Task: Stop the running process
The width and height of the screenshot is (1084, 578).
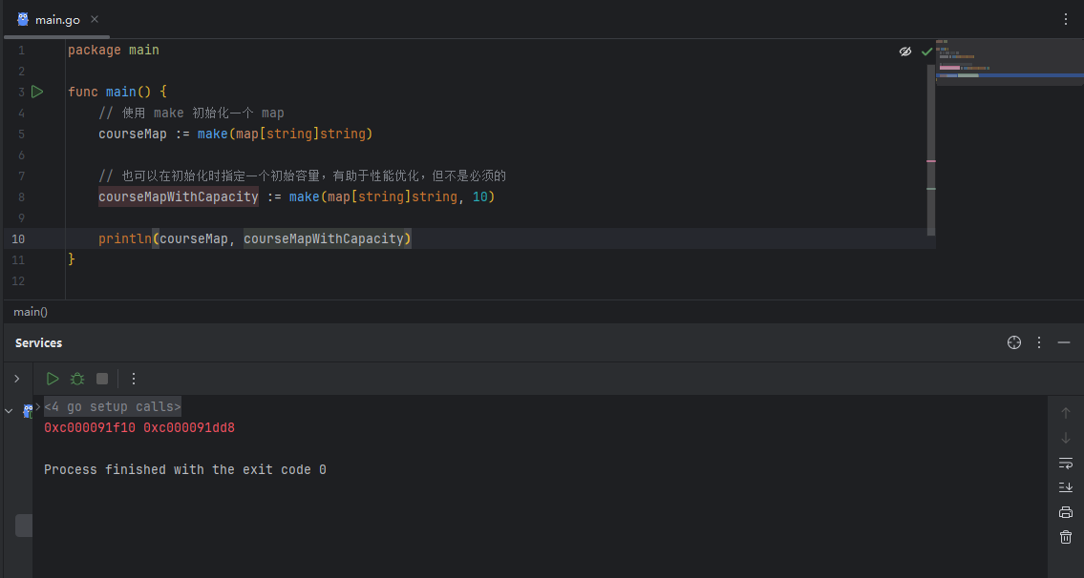Action: [x=102, y=379]
